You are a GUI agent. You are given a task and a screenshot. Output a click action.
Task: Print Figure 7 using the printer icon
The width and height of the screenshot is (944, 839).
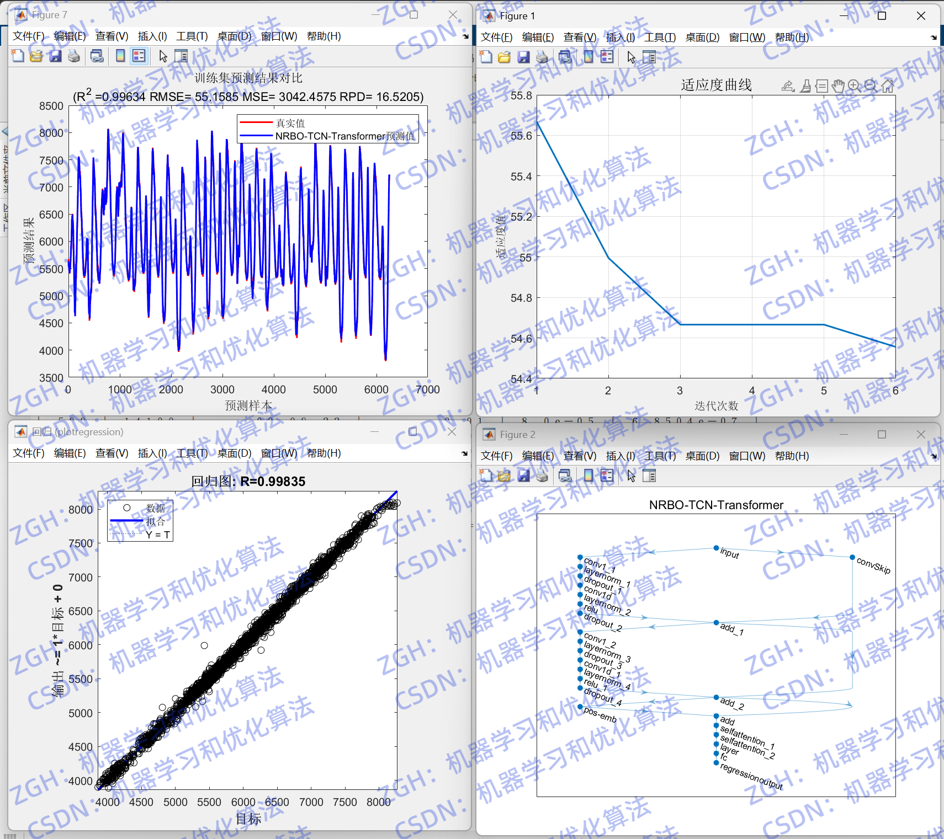(x=74, y=56)
